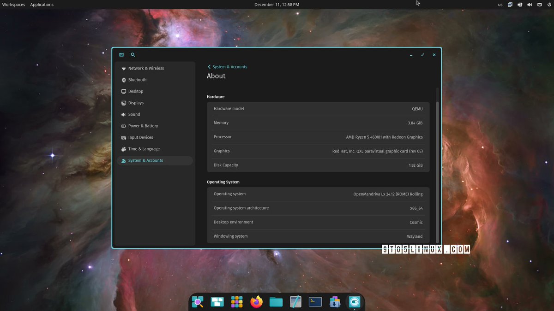Screen dimensions: 554x311
Task: Open the Displays settings page
Action: pyautogui.click(x=155, y=103)
